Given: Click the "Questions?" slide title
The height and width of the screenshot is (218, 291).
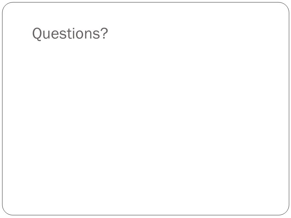Looking at the screenshot, I should [70, 34].
